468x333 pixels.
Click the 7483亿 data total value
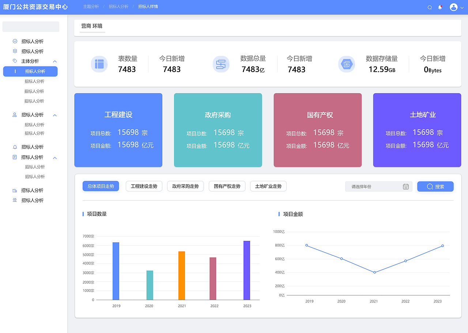[253, 69]
